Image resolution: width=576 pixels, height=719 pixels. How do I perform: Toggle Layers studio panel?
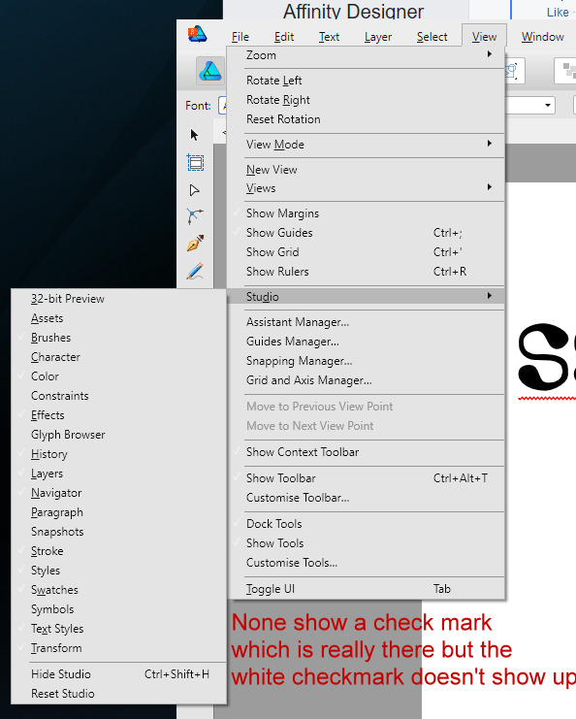[x=118, y=474]
